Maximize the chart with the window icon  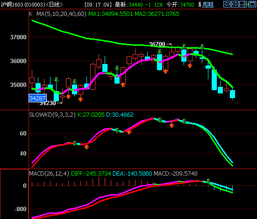coord(252,4)
